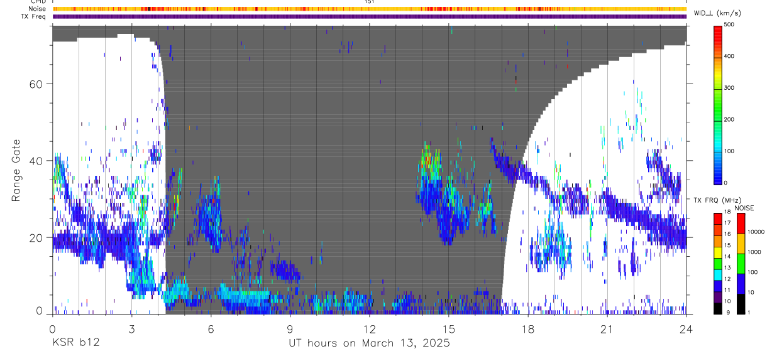Click the 16 label on TX FRQ scale

tap(729, 234)
